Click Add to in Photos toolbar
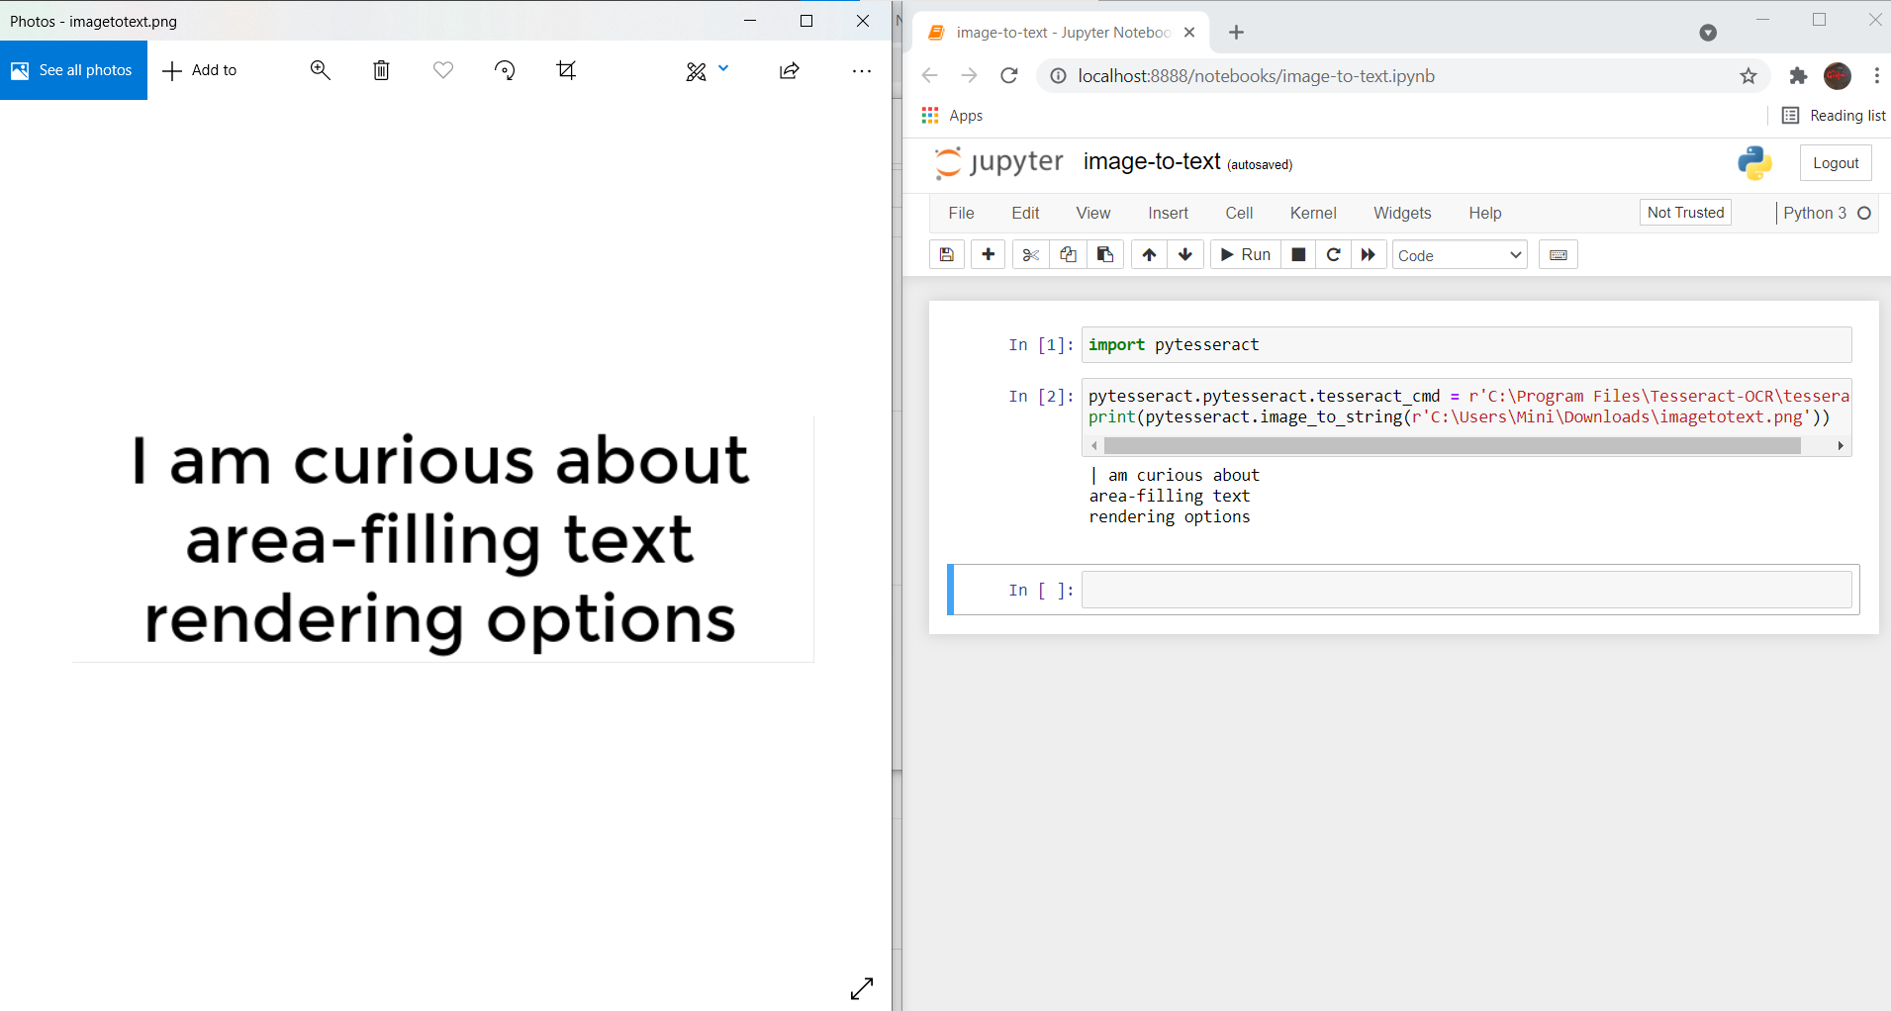Viewport: 1891px width, 1011px height. click(200, 70)
